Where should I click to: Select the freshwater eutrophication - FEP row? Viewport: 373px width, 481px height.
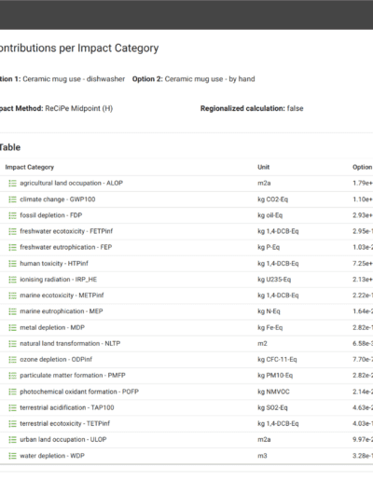click(x=186, y=247)
